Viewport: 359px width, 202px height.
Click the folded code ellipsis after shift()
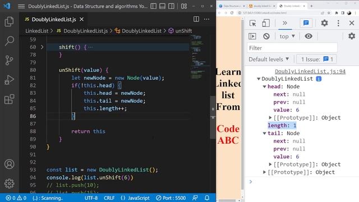(91, 47)
